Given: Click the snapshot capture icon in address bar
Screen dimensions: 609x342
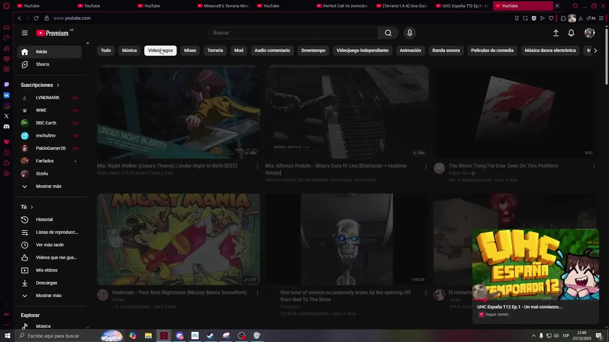Looking at the screenshot, I should pyautogui.click(x=525, y=18).
